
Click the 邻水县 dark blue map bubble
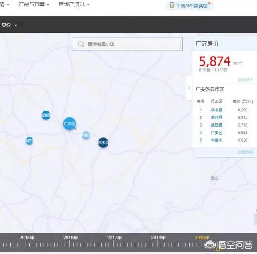[x=103, y=143]
